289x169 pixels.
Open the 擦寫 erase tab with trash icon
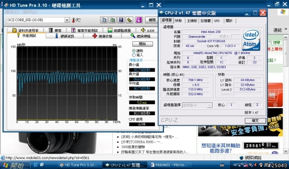coord(55,30)
